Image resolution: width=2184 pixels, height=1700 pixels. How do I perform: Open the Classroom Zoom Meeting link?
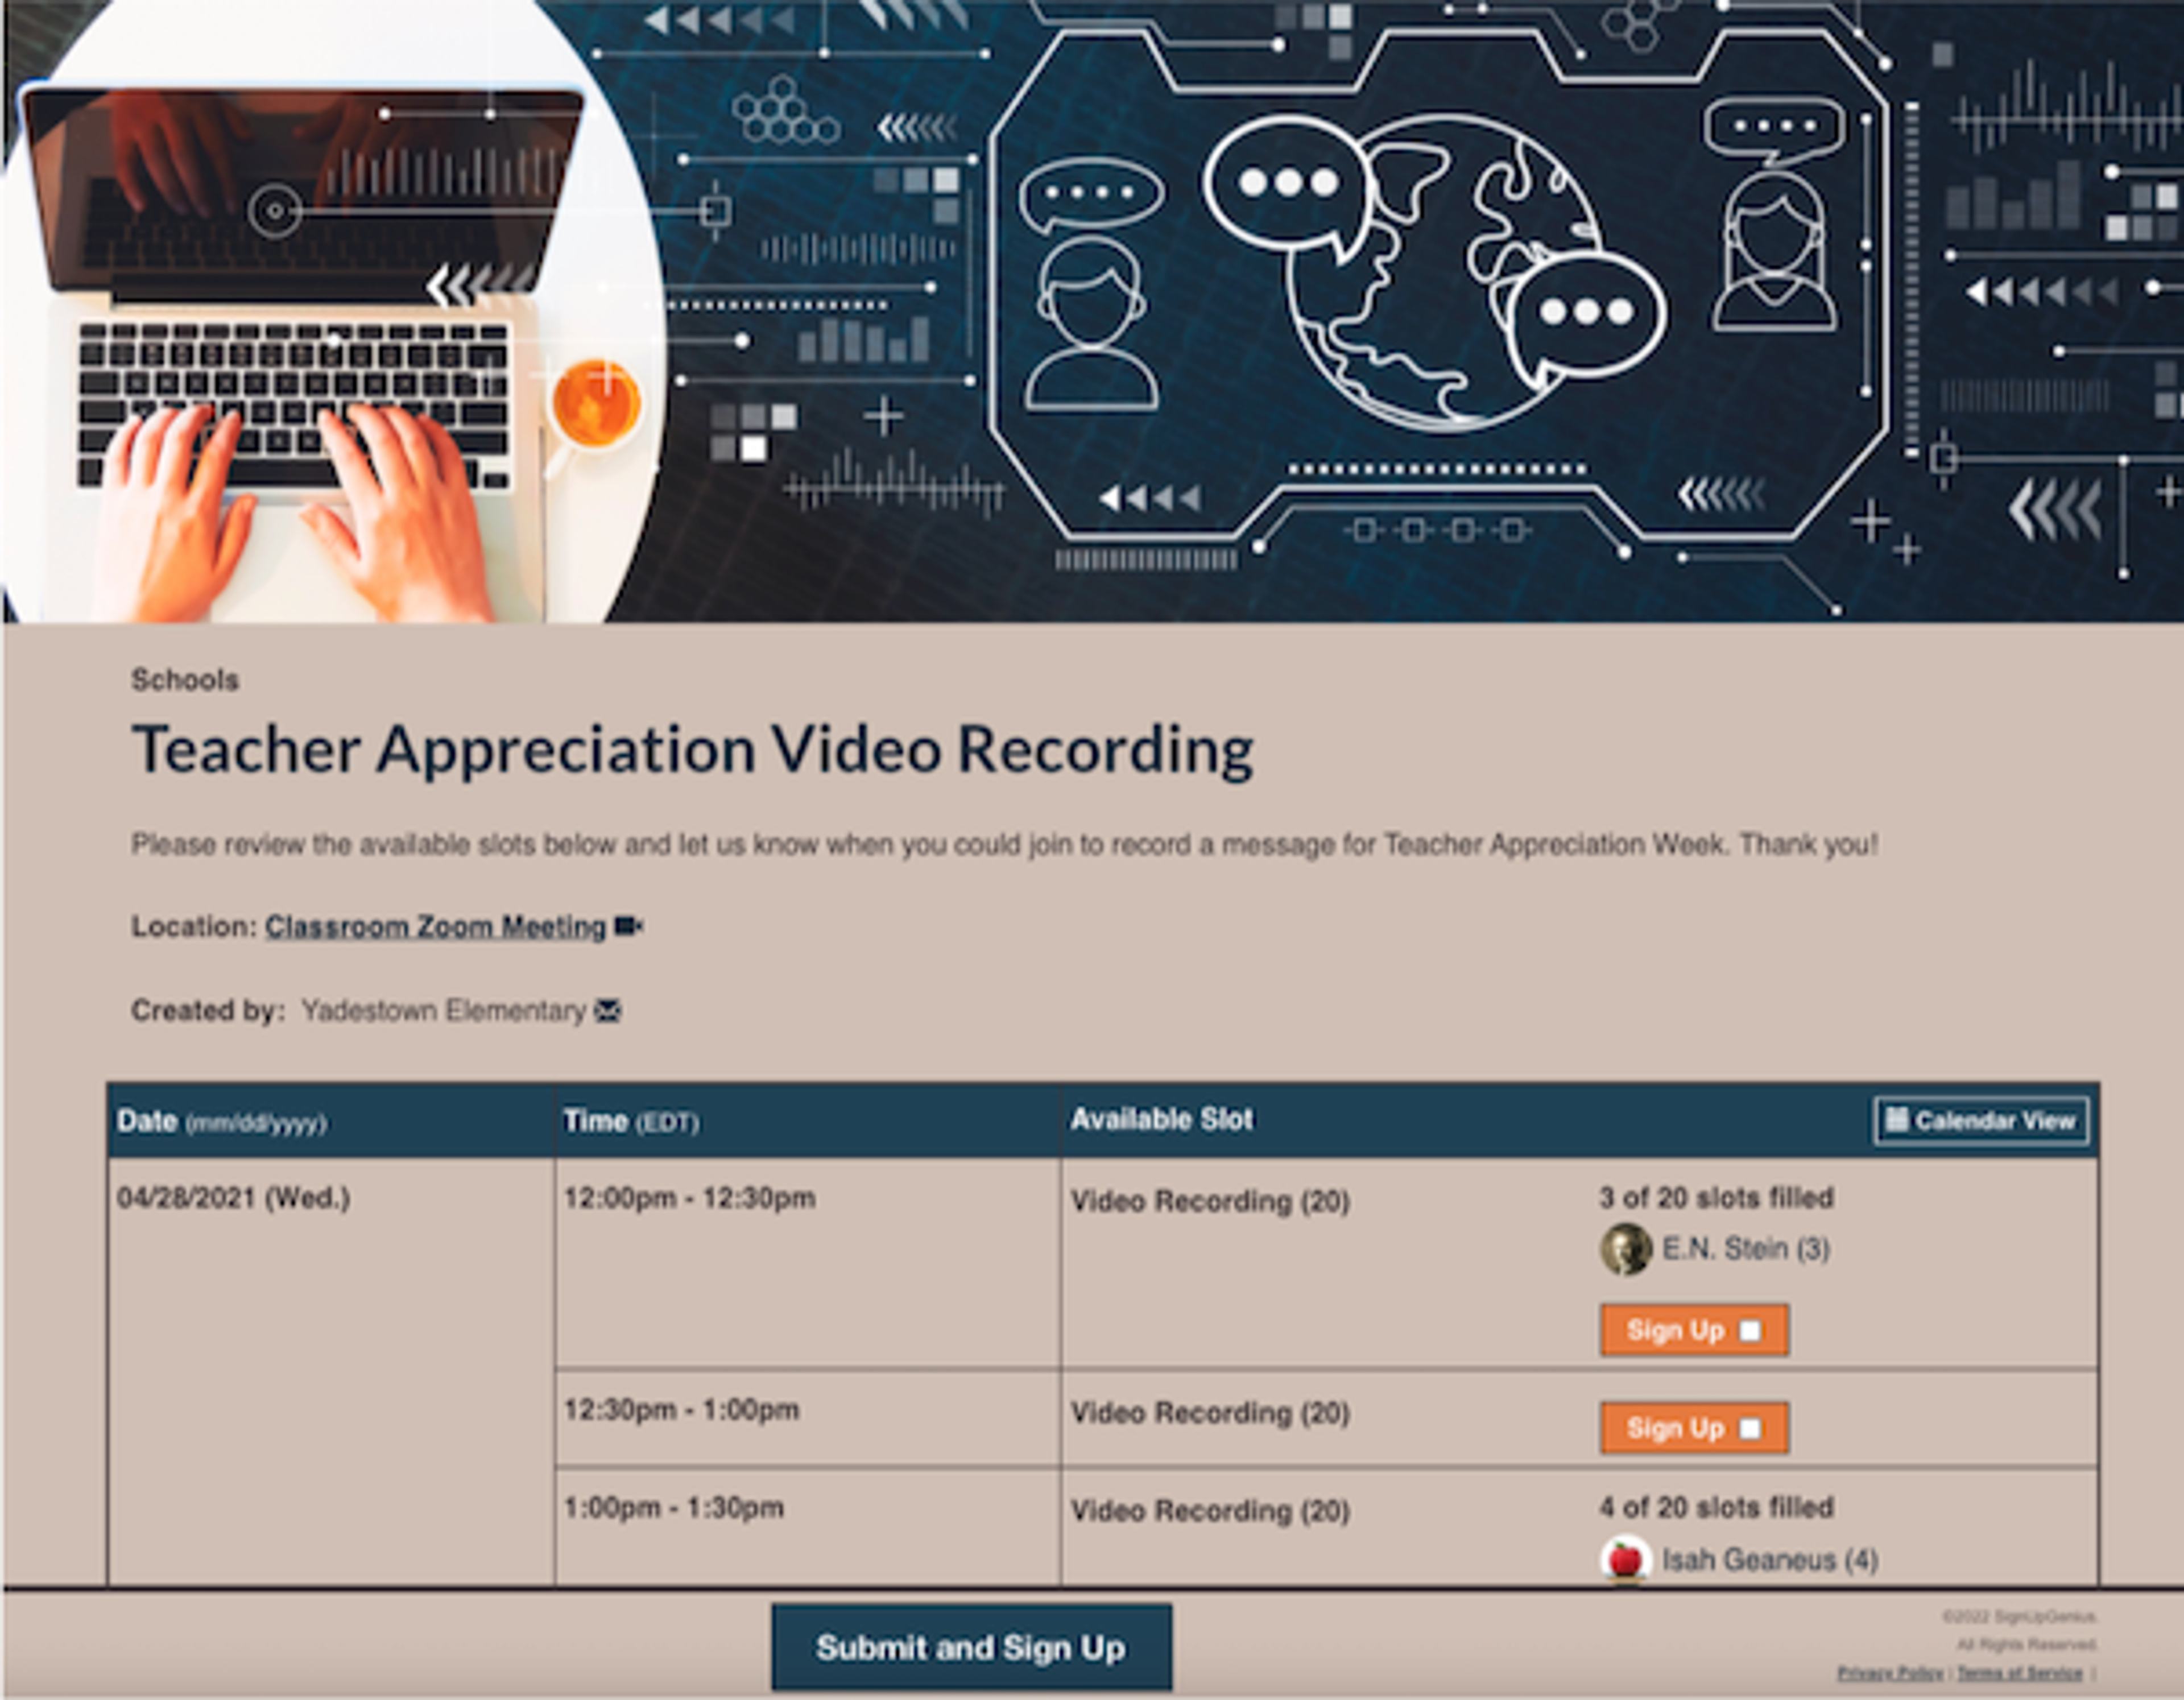tap(435, 926)
